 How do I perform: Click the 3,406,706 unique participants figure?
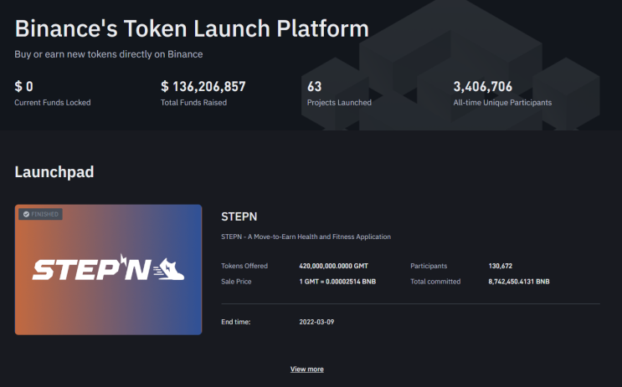[x=483, y=86]
